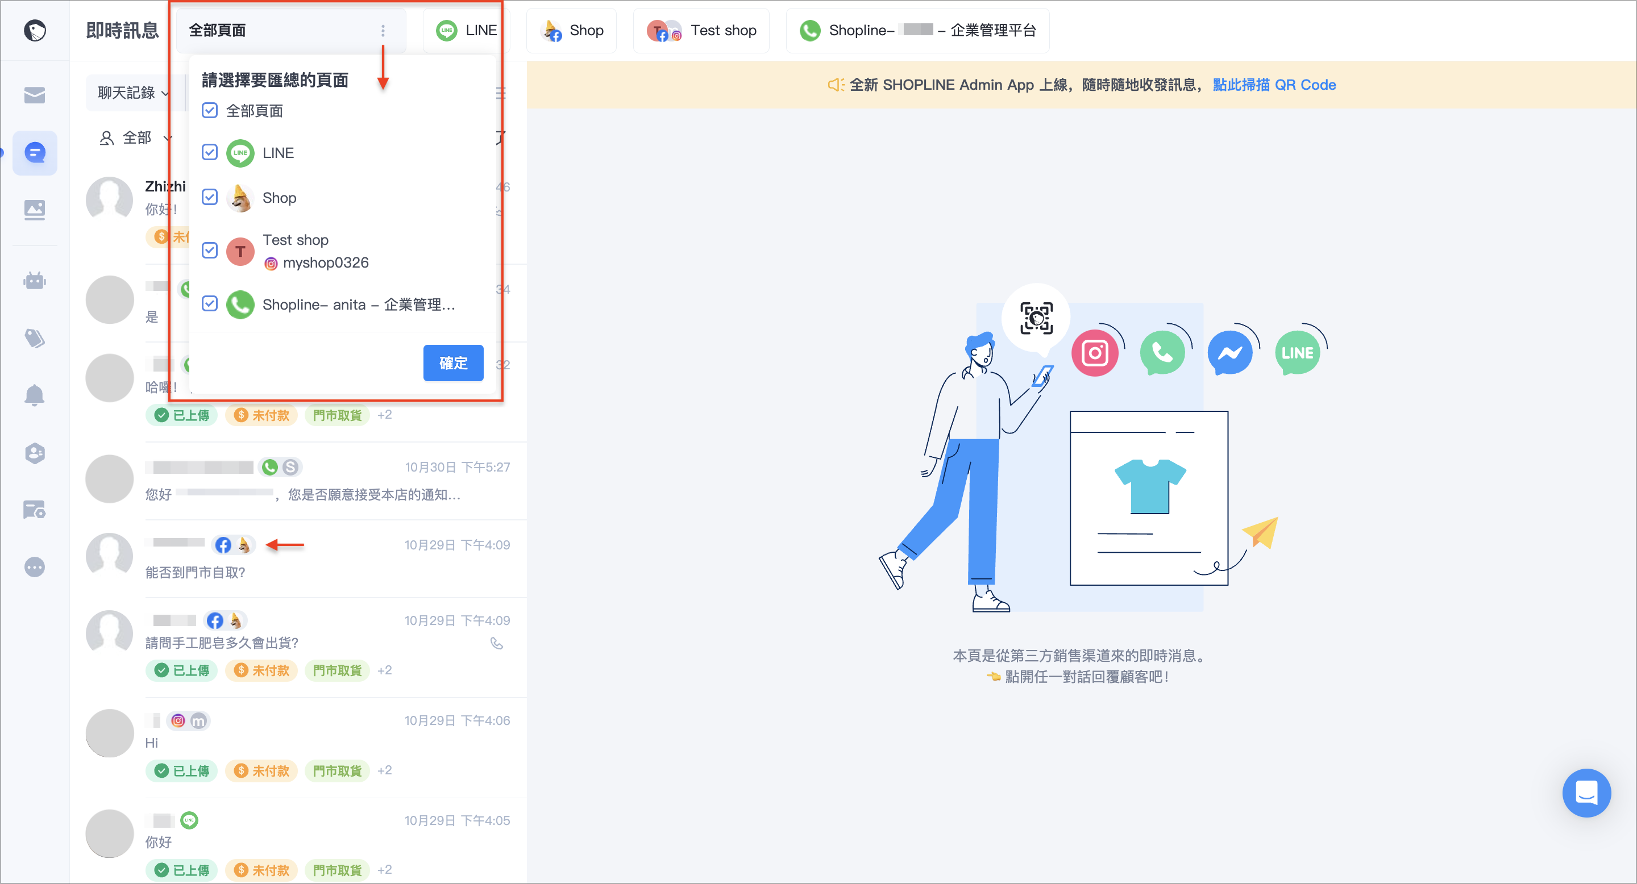Open the 請問手工肥皂多久會出貨? conversation
Image resolution: width=1637 pixels, height=884 pixels.
[298, 648]
